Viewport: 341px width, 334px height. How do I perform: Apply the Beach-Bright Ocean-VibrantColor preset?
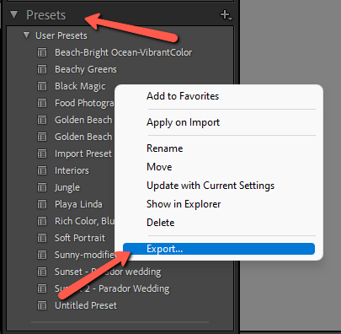click(x=123, y=52)
